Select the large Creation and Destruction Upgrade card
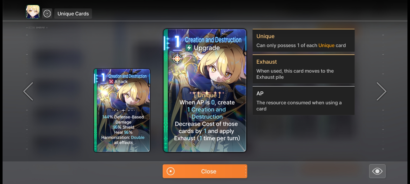The image size is (410, 184). [205, 90]
